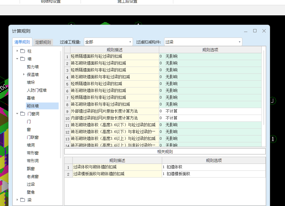Close the 计算规则 dialog
This screenshot has height=206, width=285.
[264, 31]
